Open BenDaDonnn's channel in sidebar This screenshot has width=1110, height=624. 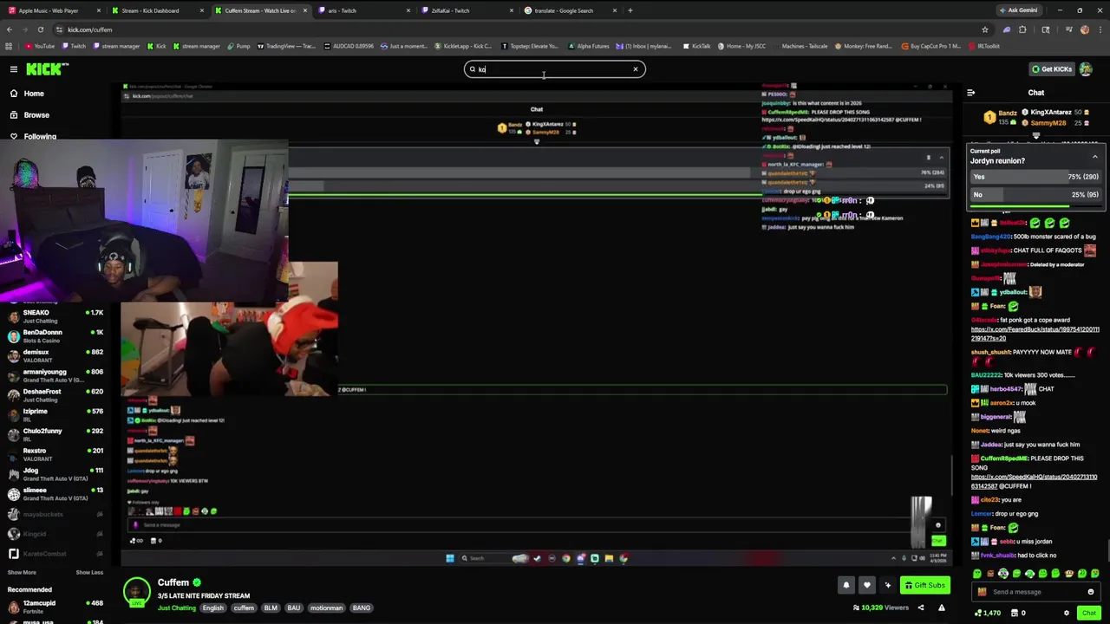point(54,336)
